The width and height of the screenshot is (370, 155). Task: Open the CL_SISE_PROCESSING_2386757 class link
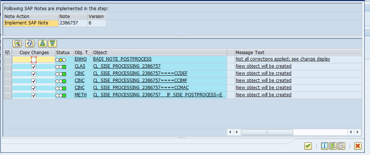pyautogui.click(x=127, y=66)
